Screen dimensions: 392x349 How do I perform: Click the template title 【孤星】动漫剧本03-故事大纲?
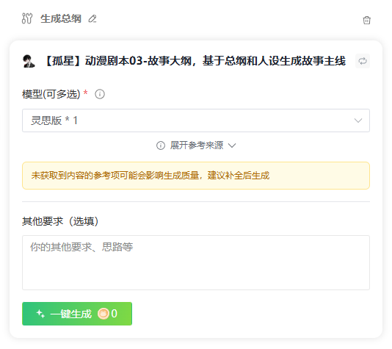click(x=195, y=61)
